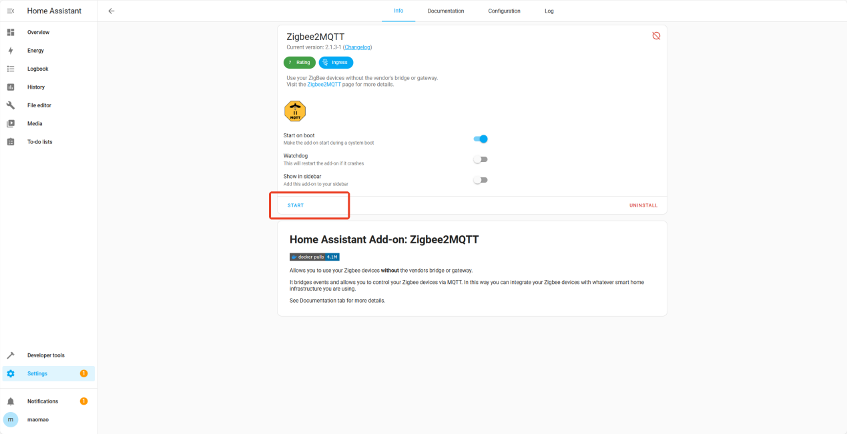The image size is (847, 434).
Task: Click the Energy lightning icon
Action: (x=11, y=51)
